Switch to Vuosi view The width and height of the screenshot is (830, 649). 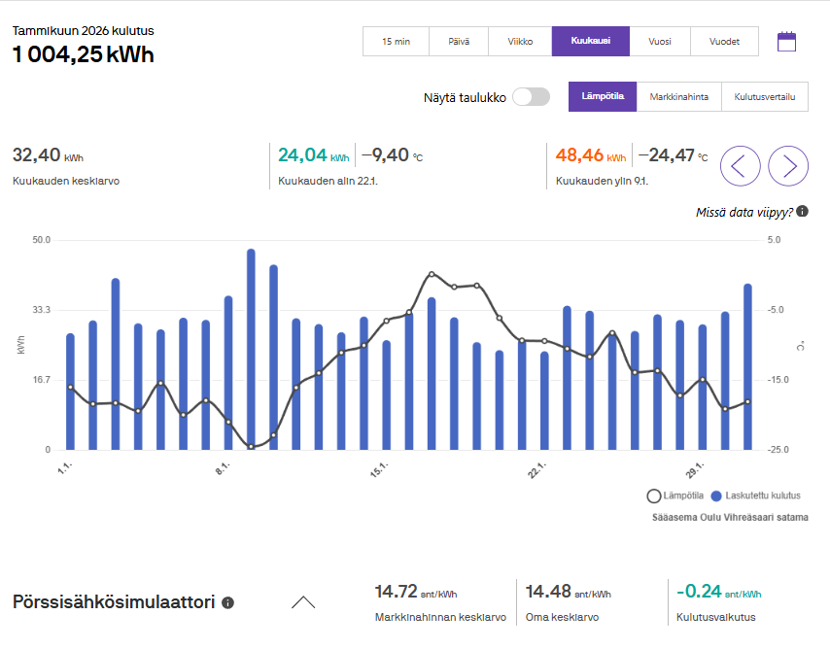(659, 42)
